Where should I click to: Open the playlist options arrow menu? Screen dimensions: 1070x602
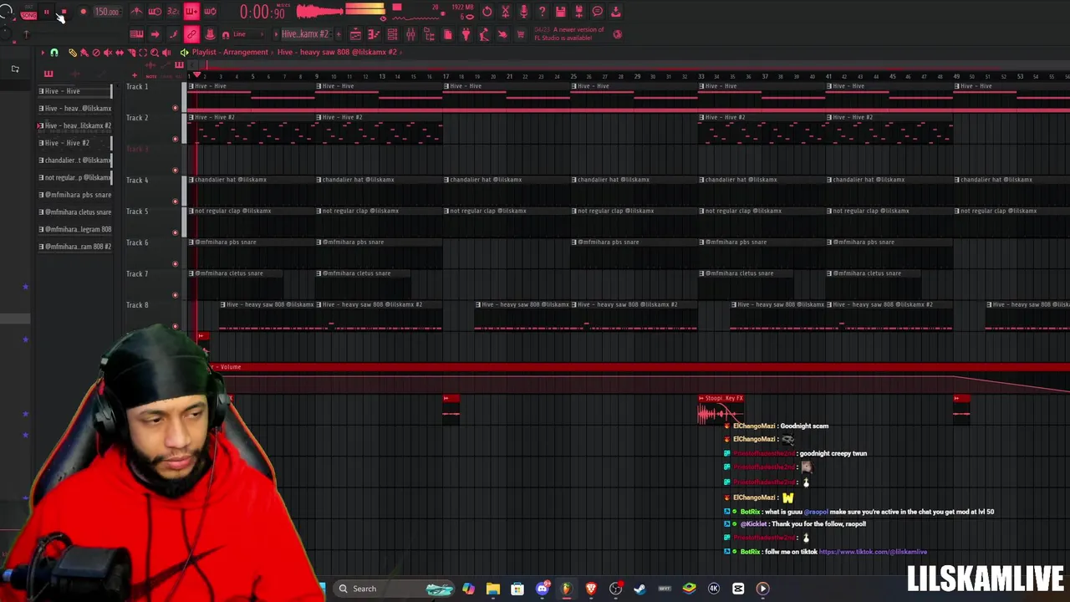point(43,53)
